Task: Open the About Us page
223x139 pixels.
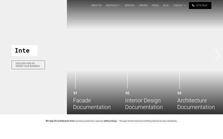Action: [96, 5]
